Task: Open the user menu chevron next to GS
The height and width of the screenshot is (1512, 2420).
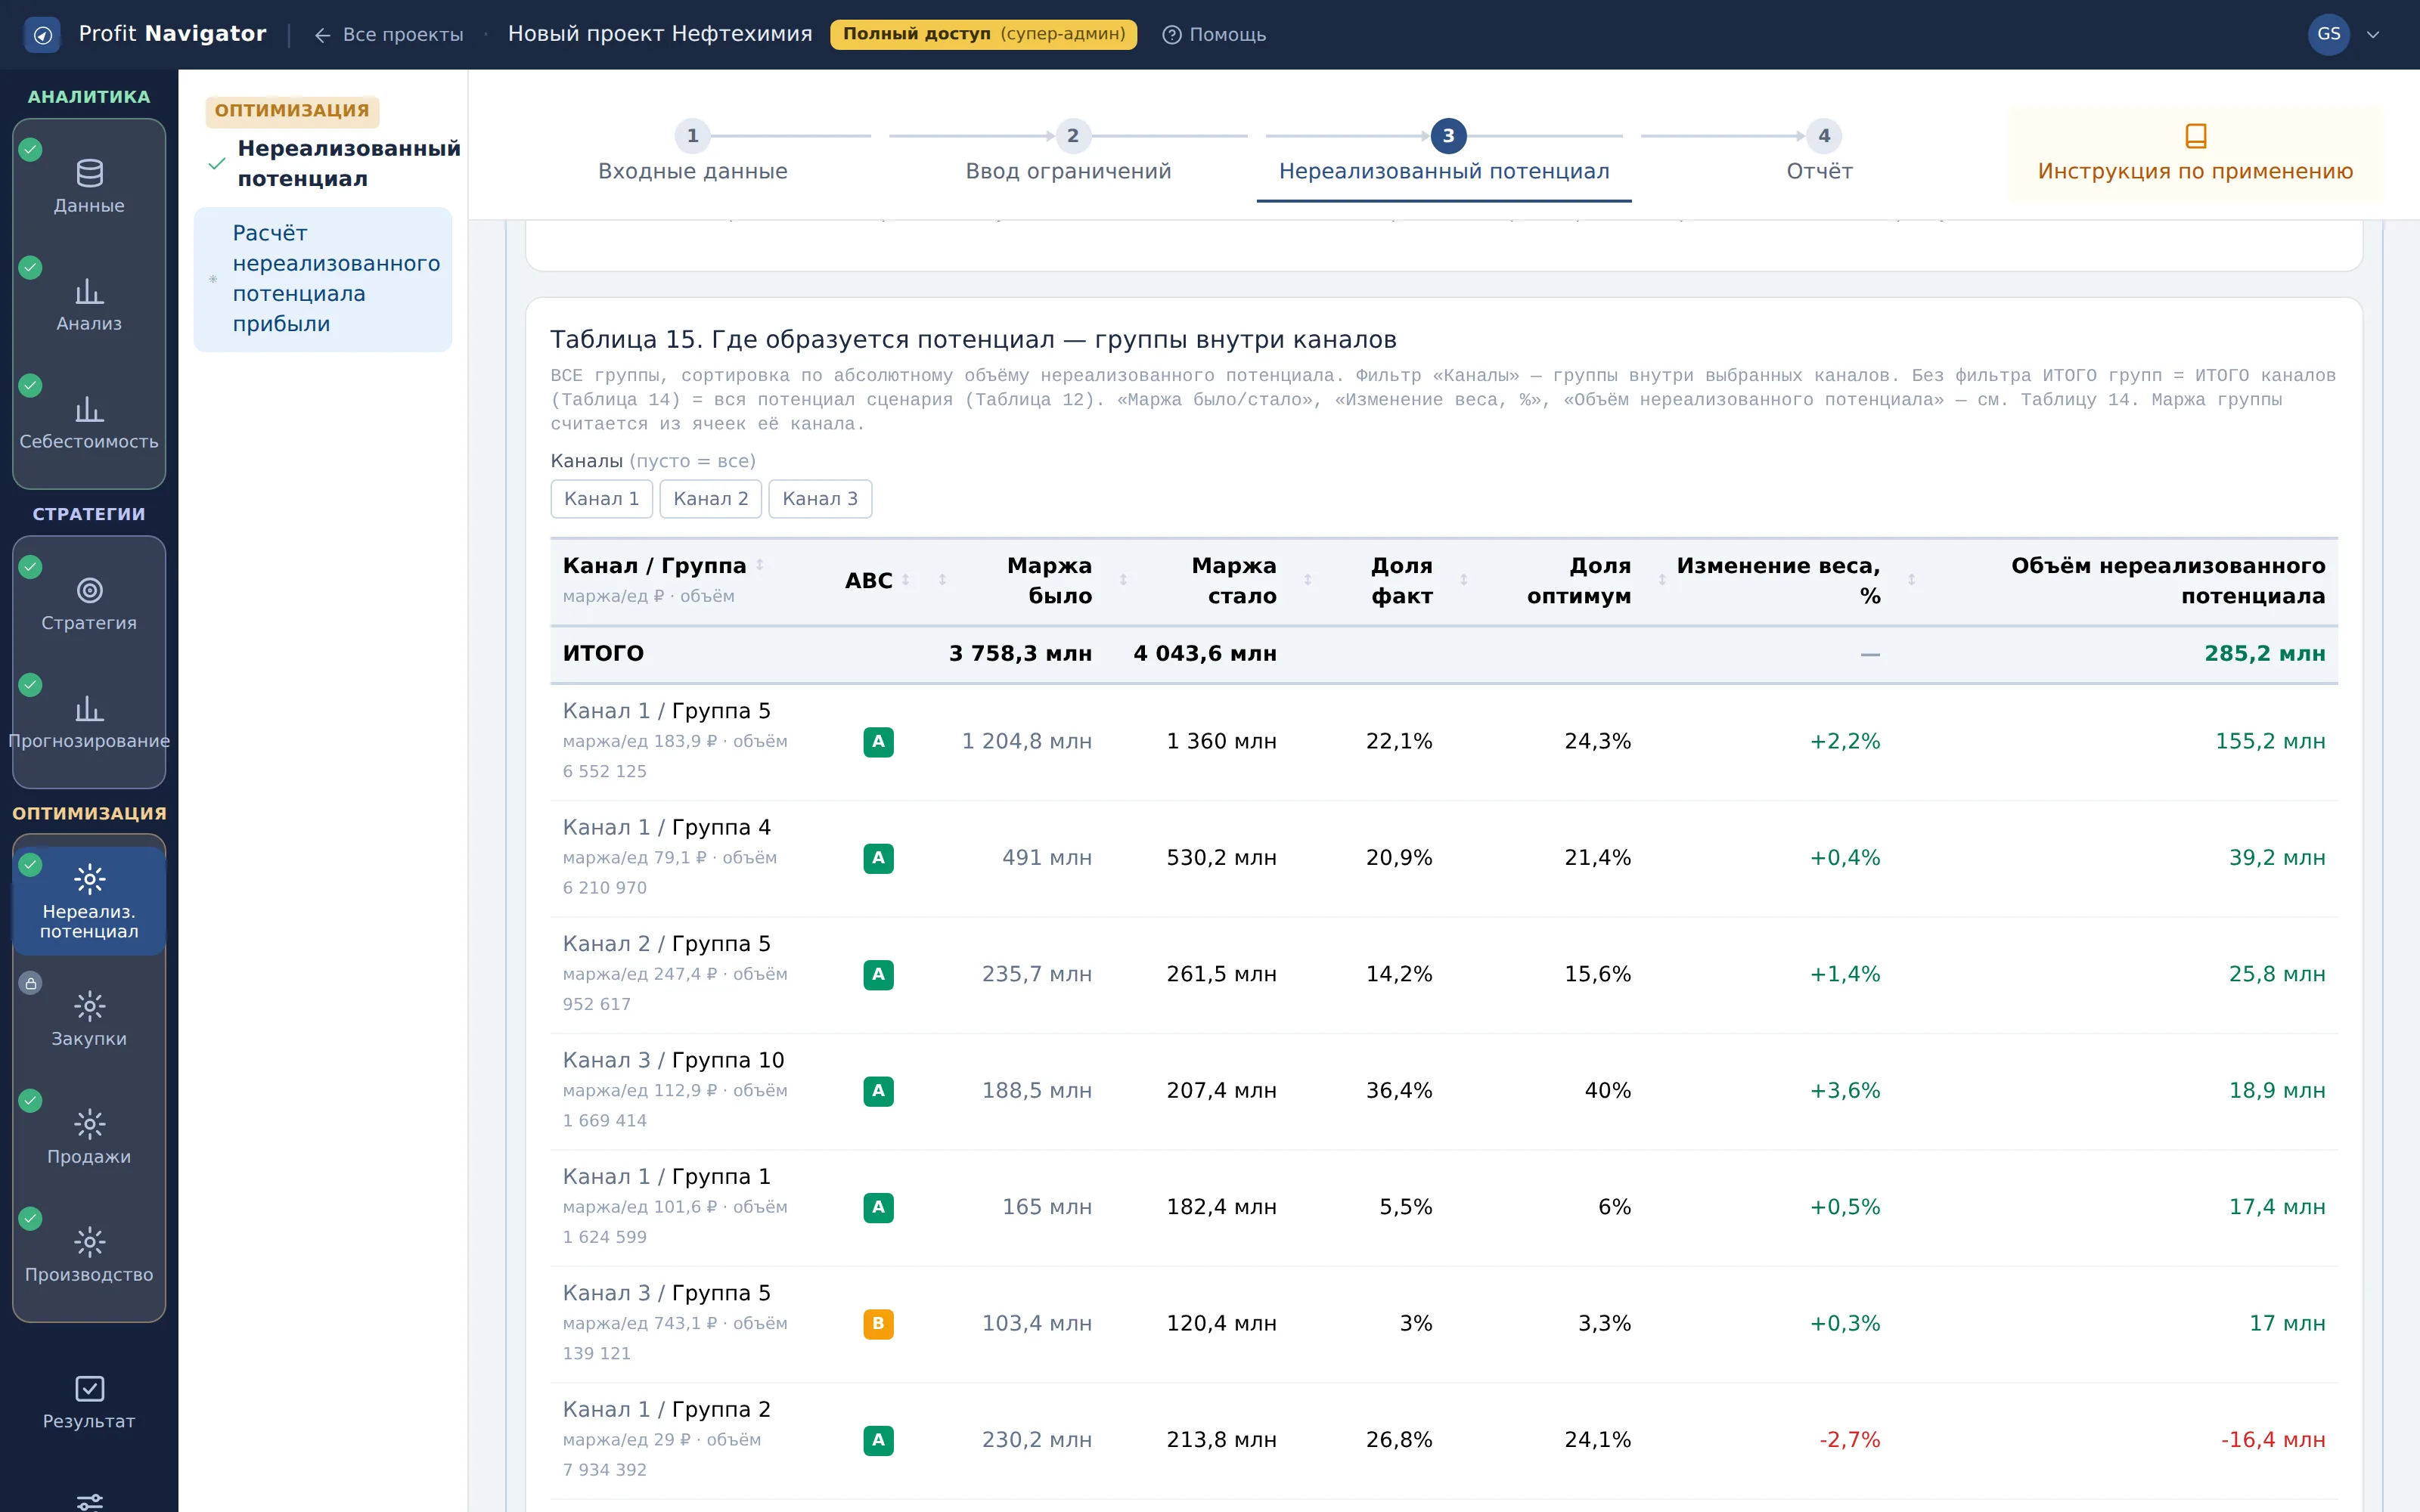Action: pos(2373,34)
